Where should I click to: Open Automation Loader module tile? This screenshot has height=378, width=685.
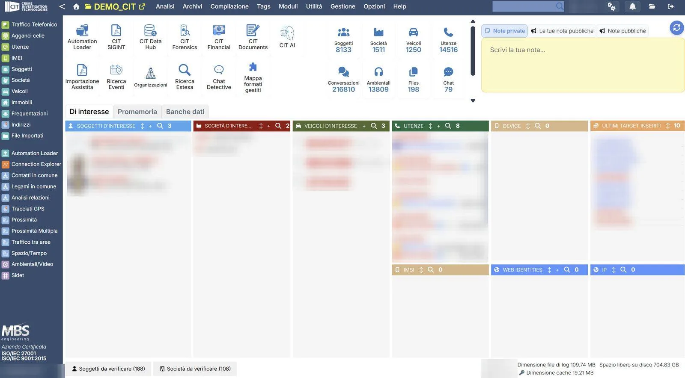point(82,38)
